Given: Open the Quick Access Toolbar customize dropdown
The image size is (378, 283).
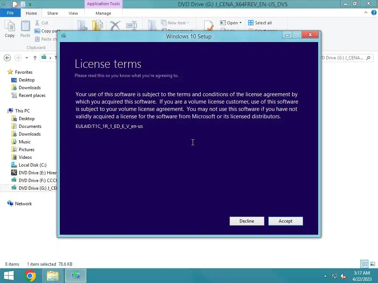Looking at the screenshot, I should pyautogui.click(x=30, y=4).
